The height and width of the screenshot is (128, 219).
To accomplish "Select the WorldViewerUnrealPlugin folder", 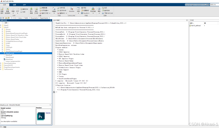I will (14, 51).
